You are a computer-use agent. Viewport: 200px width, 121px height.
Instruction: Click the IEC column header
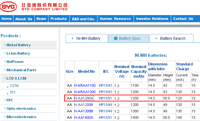(x=106, y=72)
